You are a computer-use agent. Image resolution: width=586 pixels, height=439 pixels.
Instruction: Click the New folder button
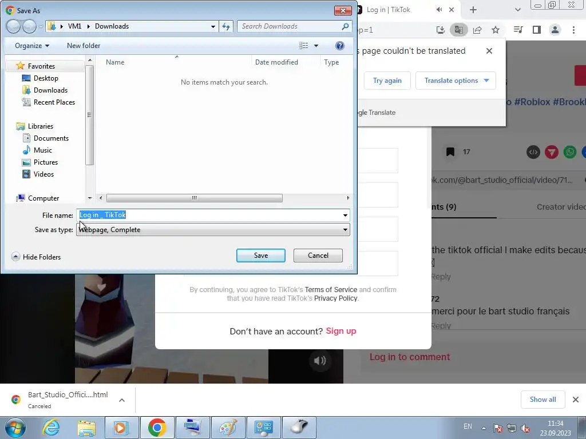84,46
